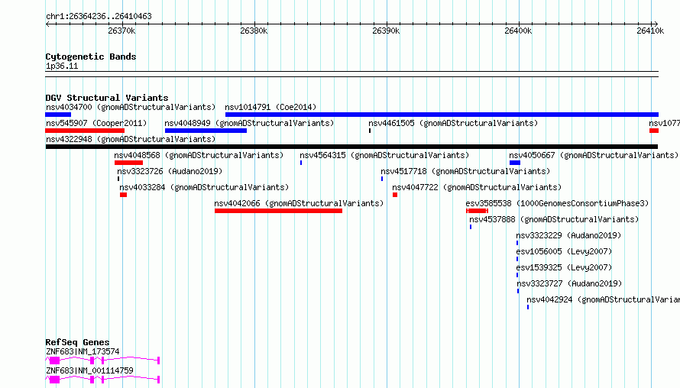This screenshot has width=680, height=388.
Task: Click the ZNF683 NM_173574 gene model
Action: click(x=103, y=361)
